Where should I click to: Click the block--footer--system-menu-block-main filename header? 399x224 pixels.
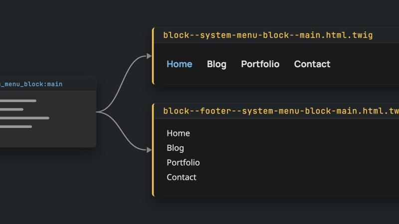(281, 111)
